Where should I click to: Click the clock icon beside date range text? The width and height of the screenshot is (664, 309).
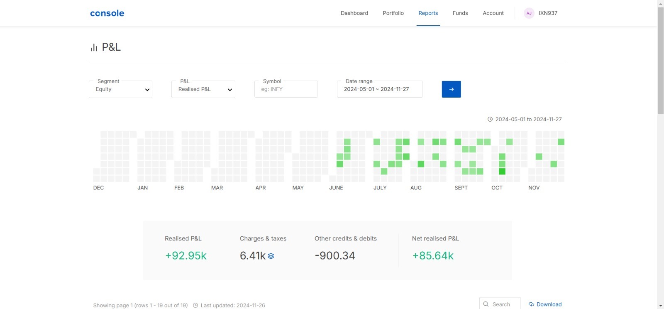coord(490,119)
